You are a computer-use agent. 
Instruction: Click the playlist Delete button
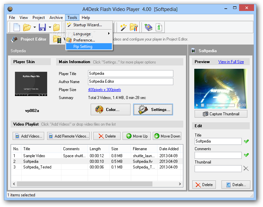107,136
